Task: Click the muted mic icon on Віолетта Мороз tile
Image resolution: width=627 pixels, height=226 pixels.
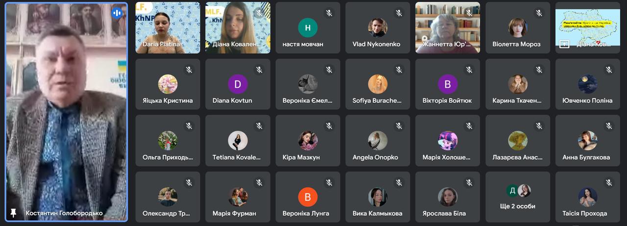Action: pyautogui.click(x=539, y=13)
